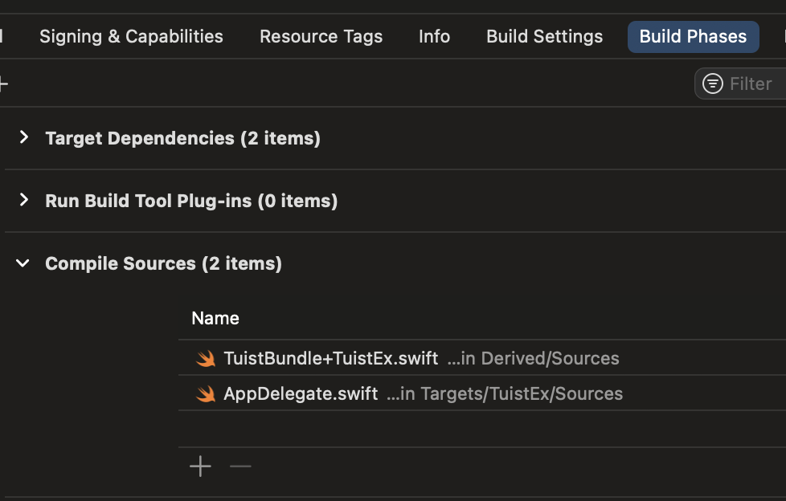This screenshot has height=501, width=786.
Task: Click the Swift icon beside TuistBundle+TuistEx.swift
Action: (x=206, y=359)
